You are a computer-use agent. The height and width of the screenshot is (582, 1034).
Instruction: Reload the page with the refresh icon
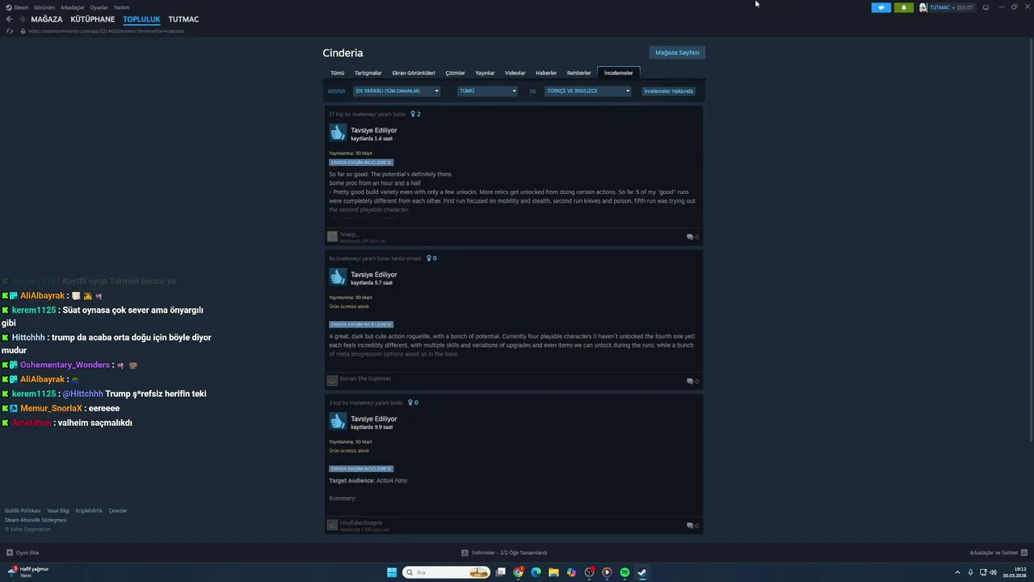click(10, 31)
